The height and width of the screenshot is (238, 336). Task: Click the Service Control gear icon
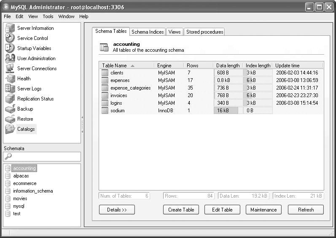coord(10,38)
